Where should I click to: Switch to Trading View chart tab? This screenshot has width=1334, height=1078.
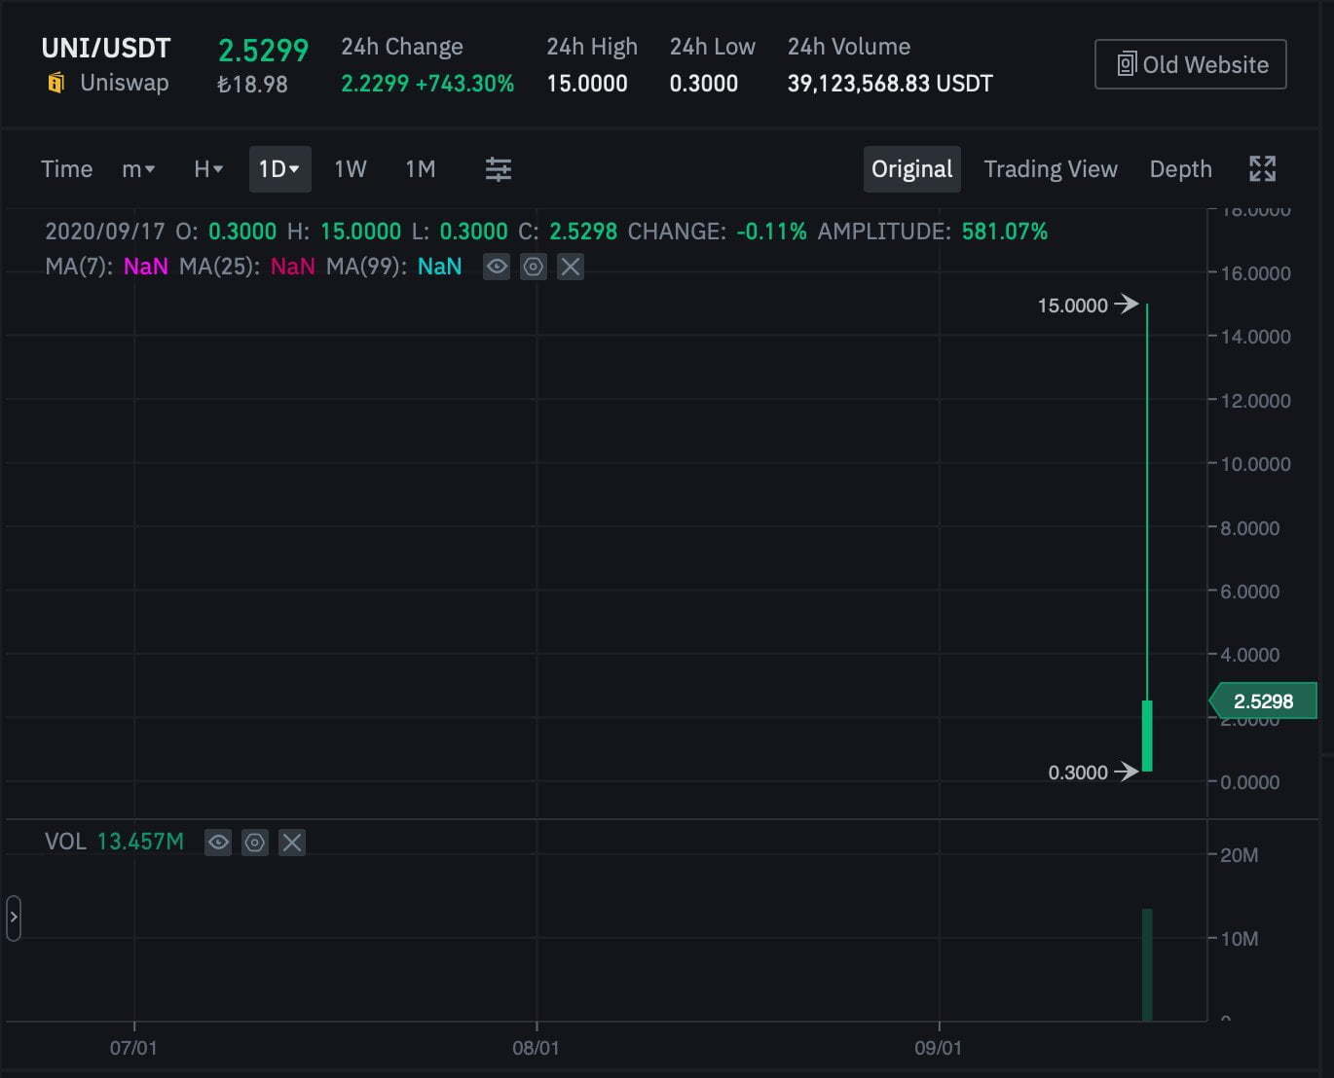(1050, 169)
